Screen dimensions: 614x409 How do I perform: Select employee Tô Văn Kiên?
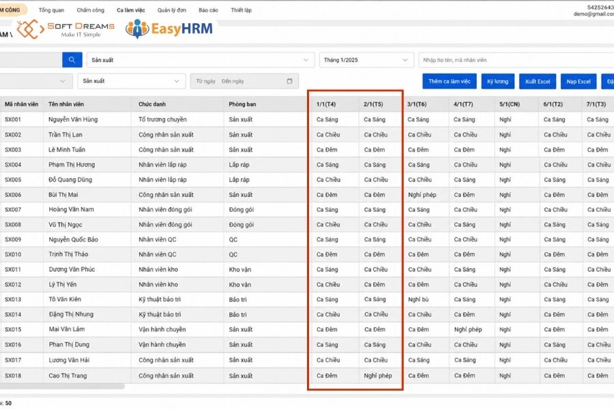tap(65, 299)
